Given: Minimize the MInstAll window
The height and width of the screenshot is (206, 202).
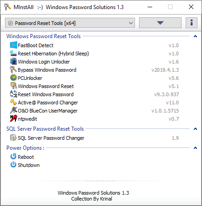Looking at the screenshot, I should click(x=150, y=7).
